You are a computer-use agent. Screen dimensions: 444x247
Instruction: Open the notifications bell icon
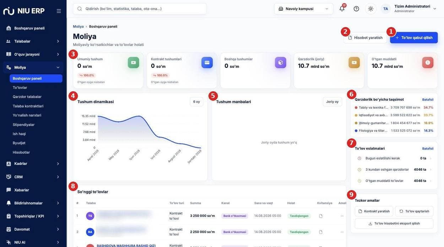[342, 9]
